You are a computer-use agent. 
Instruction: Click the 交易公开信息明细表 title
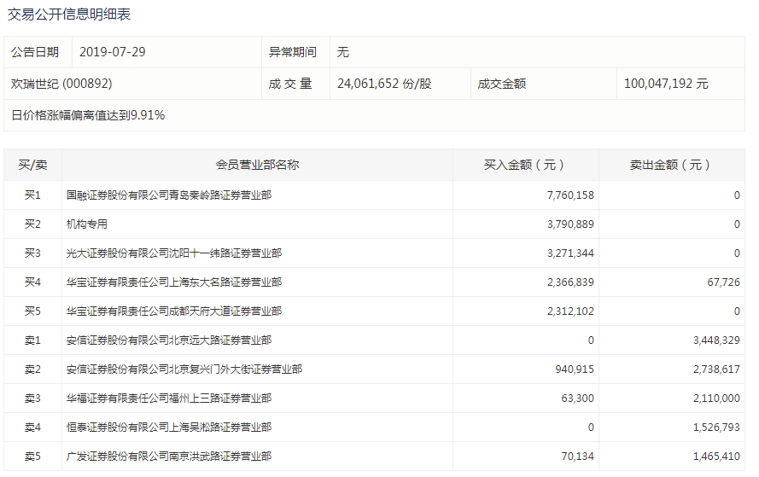pos(69,15)
